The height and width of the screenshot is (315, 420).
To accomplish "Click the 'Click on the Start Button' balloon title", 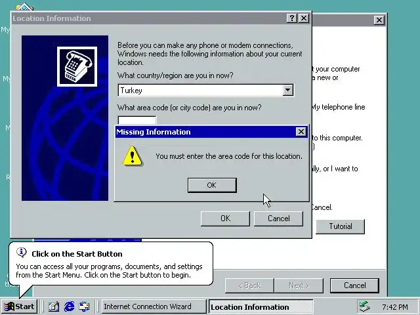I will tap(77, 254).
